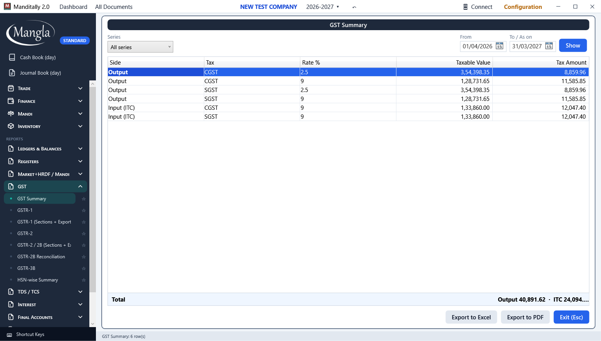Click the Finance wallet icon
This screenshot has height=341, width=601.
(x=11, y=101)
